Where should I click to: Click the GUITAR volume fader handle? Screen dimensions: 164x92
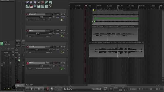pyautogui.click(x=36, y=50)
